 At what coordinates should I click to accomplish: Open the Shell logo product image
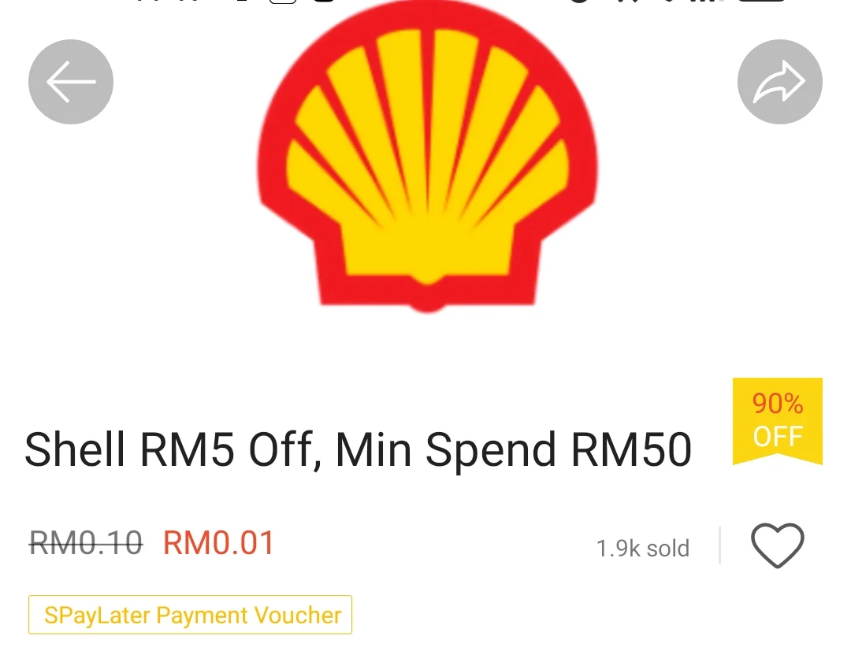427,157
